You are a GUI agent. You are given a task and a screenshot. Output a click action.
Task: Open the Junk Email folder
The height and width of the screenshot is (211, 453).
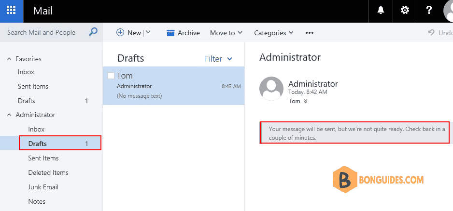coord(43,187)
